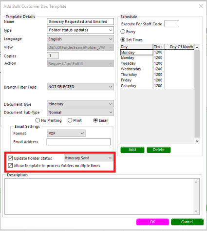Select the Every radio button

click(123, 32)
